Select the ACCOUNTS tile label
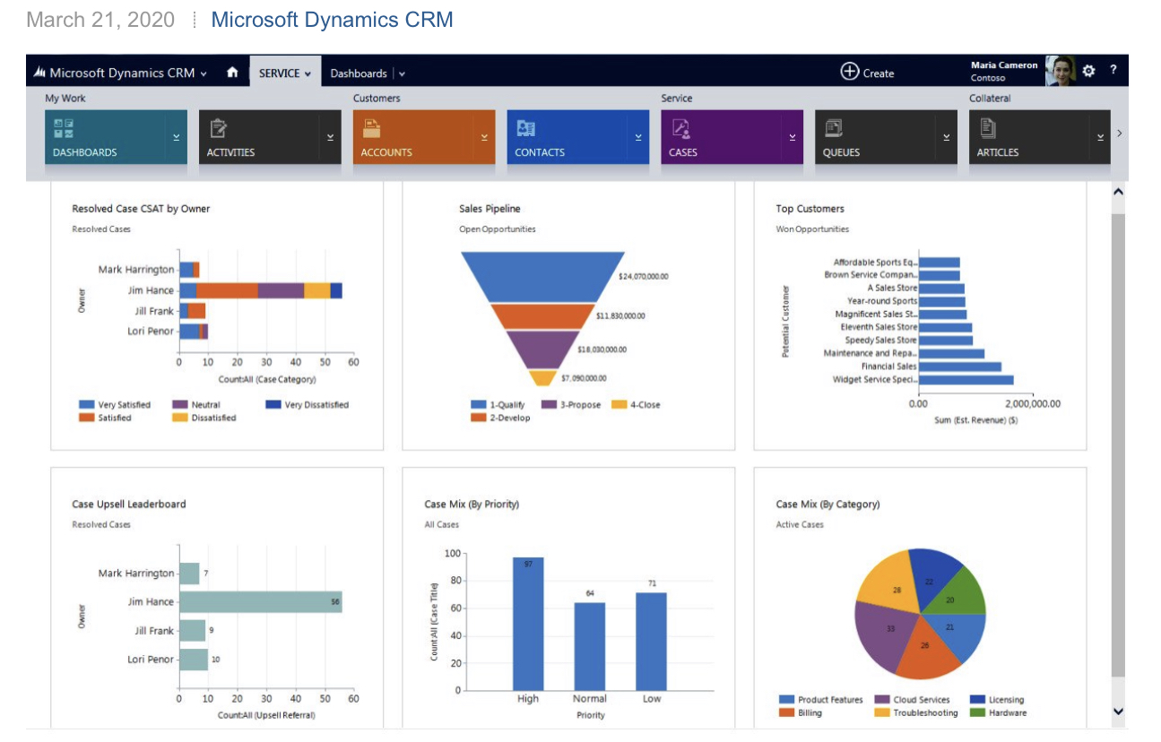This screenshot has width=1161, height=742. pyautogui.click(x=386, y=152)
